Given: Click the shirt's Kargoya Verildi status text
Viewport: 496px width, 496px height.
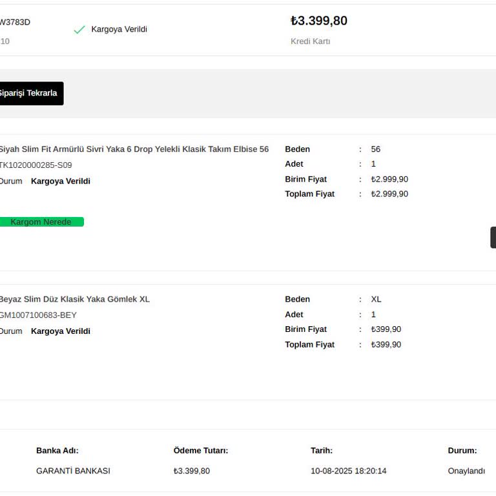Looking at the screenshot, I should [x=61, y=331].
